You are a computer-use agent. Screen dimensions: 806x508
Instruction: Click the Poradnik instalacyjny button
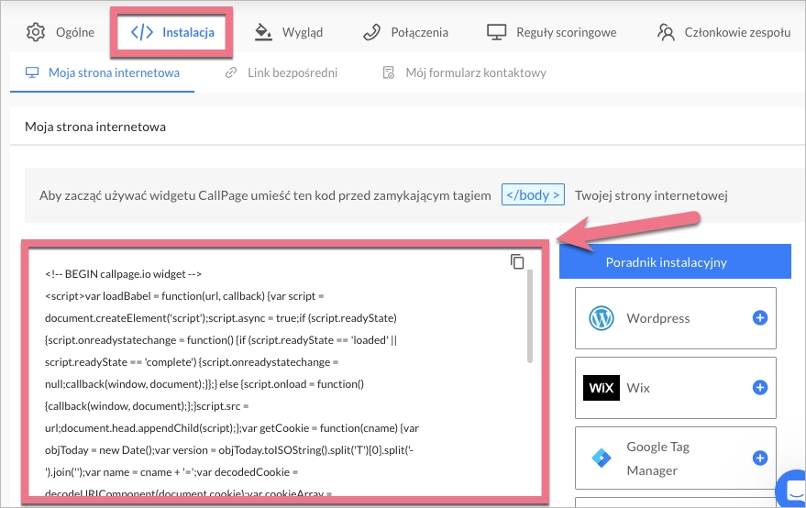coord(666,262)
